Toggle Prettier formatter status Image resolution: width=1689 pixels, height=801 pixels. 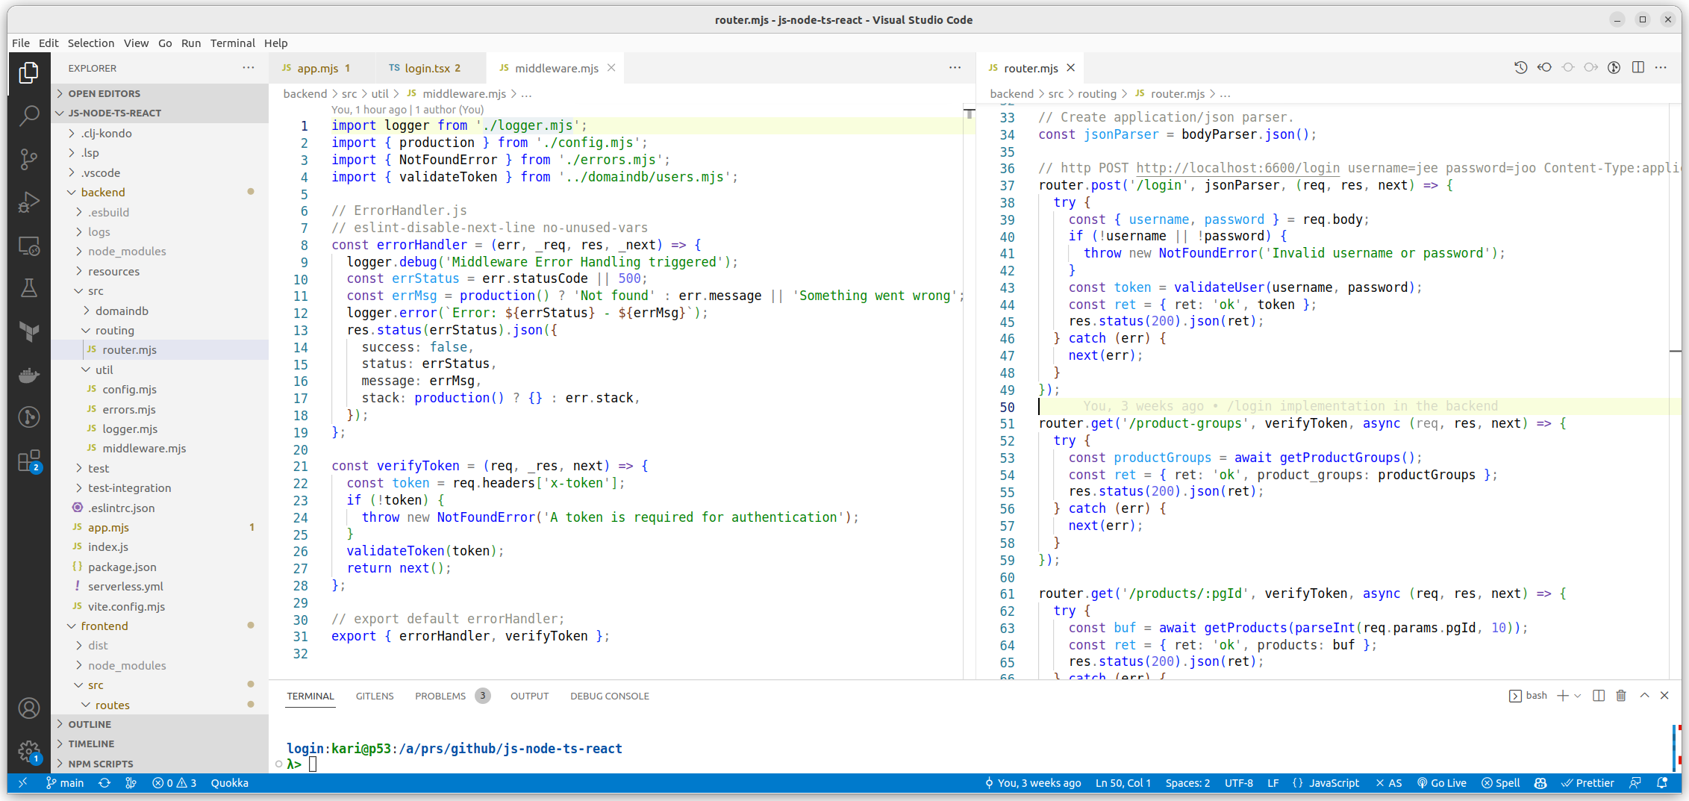point(1588,783)
